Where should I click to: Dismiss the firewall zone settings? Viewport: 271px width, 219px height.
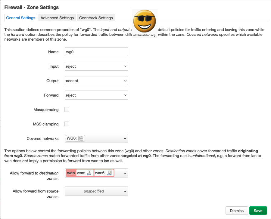(x=237, y=211)
